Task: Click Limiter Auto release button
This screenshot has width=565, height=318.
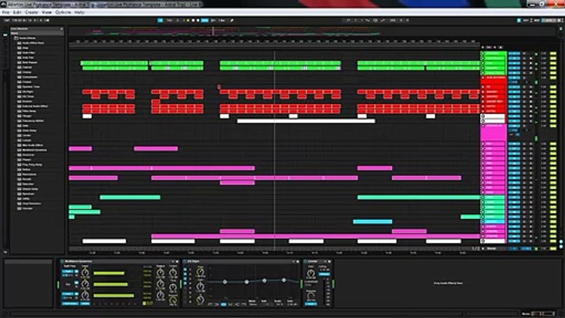Action: (311, 304)
